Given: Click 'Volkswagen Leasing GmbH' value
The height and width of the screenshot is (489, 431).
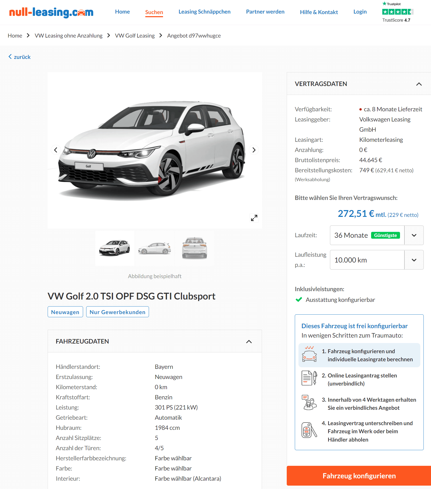Looking at the screenshot, I should point(385,125).
